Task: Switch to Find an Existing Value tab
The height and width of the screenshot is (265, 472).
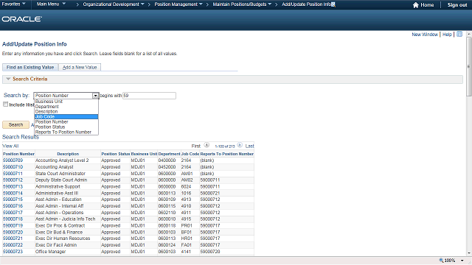Action: pos(30,67)
